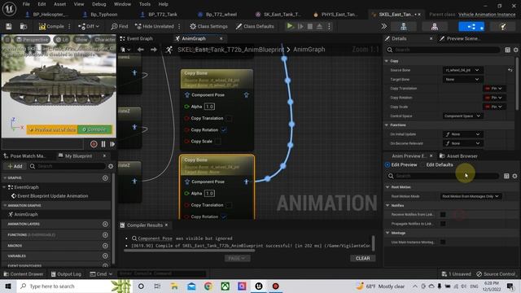This screenshot has height=293, width=521.
Task: Open the Content Drawer
Action: pos(24,274)
